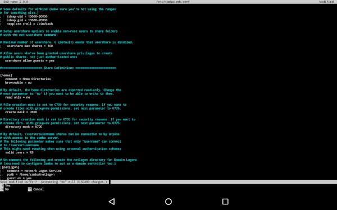Click the 'Modified' status in title bar

pyautogui.click(x=326, y=2)
